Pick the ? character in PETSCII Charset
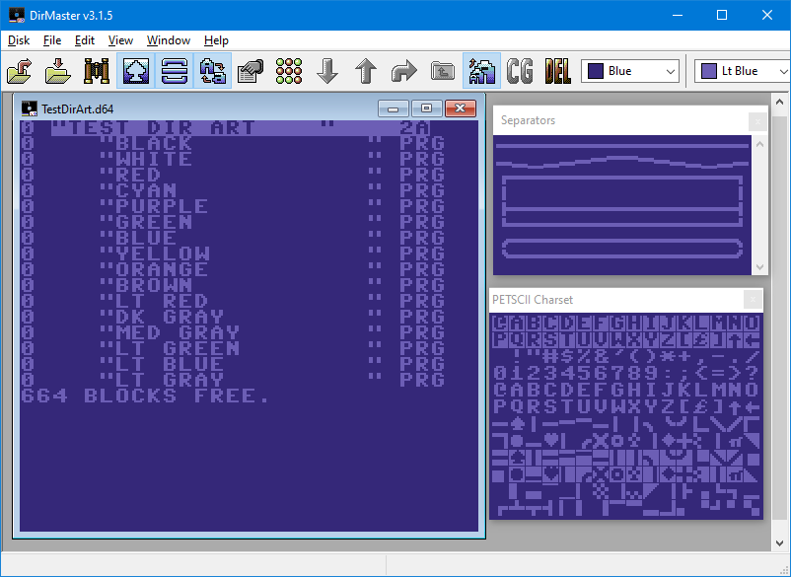 coord(753,373)
